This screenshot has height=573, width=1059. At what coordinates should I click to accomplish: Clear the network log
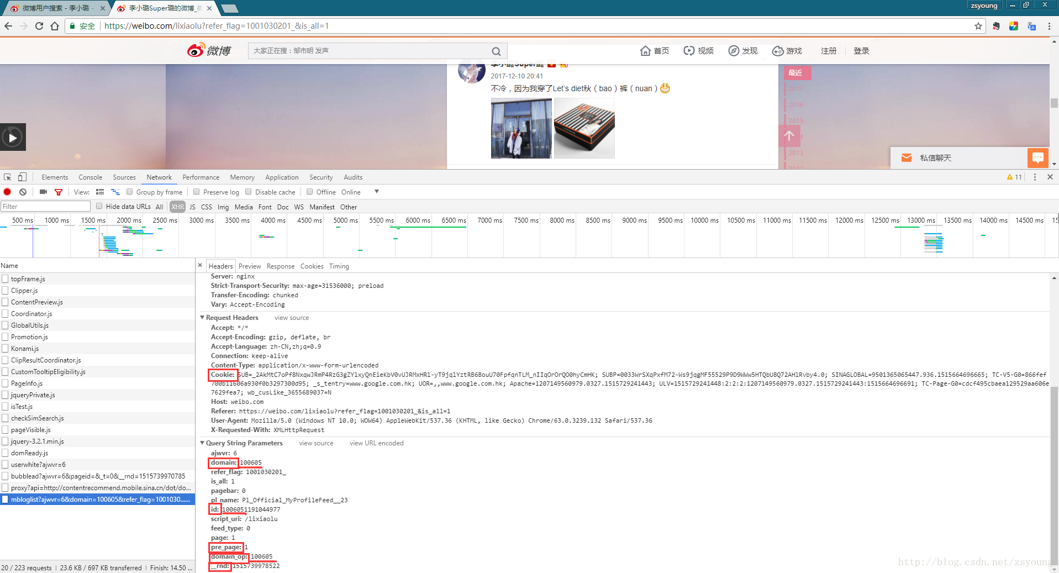coord(23,192)
